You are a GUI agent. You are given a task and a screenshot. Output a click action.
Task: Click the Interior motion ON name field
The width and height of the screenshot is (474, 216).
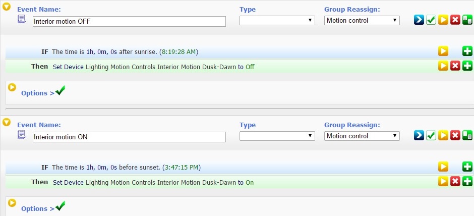pos(129,137)
